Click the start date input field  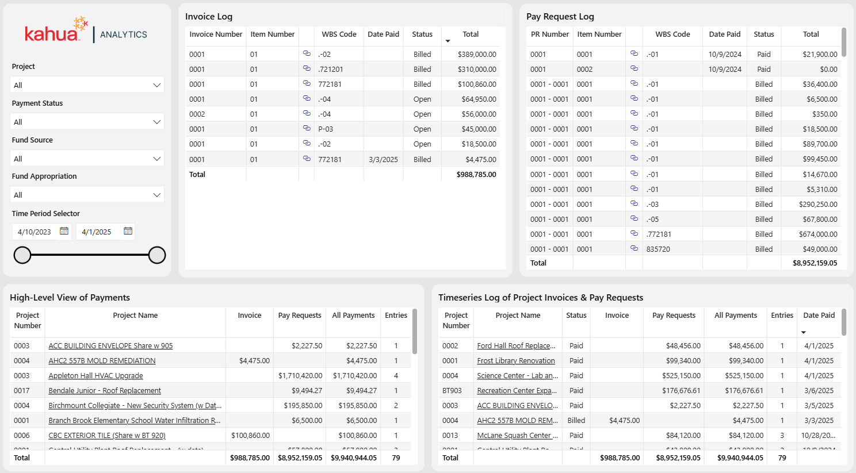tap(35, 232)
